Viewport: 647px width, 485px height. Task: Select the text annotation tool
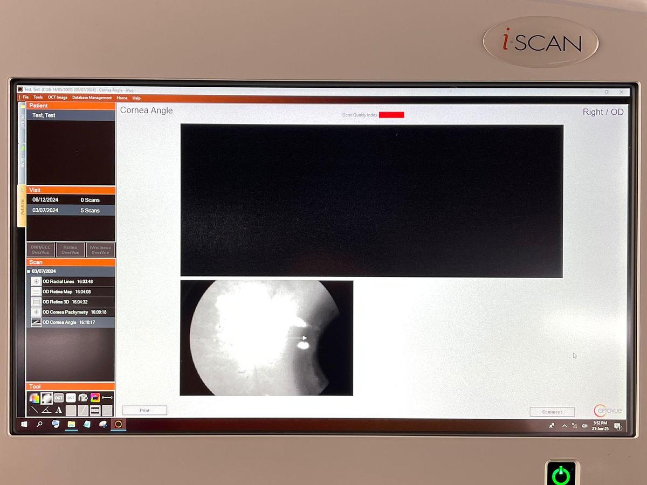(x=58, y=410)
